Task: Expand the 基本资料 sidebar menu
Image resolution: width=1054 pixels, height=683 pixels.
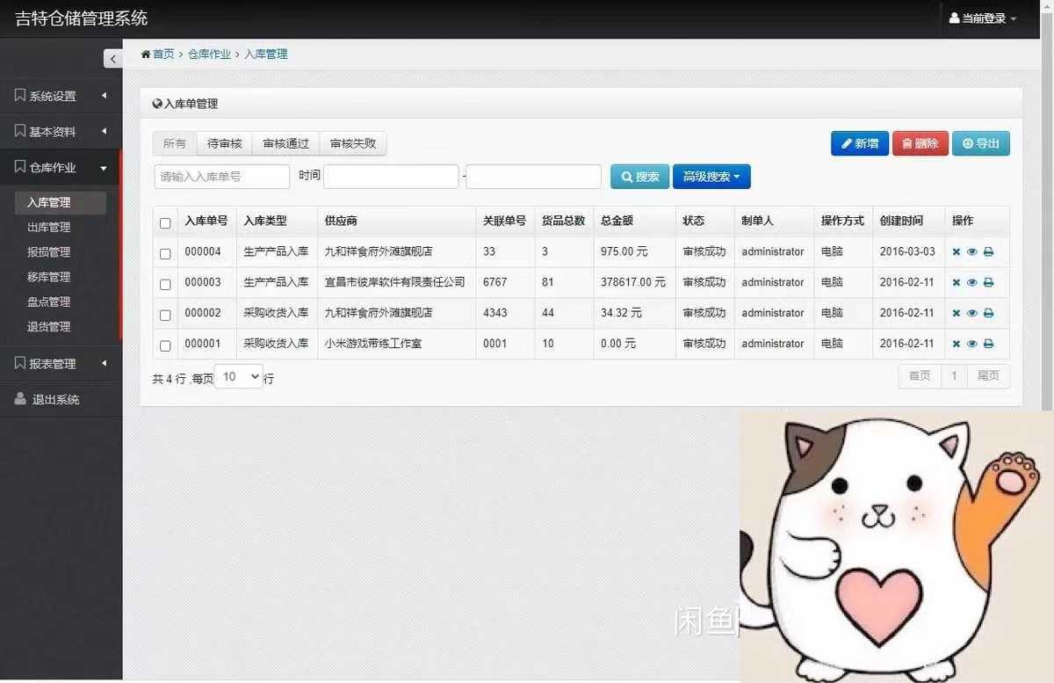Action: 60,132
